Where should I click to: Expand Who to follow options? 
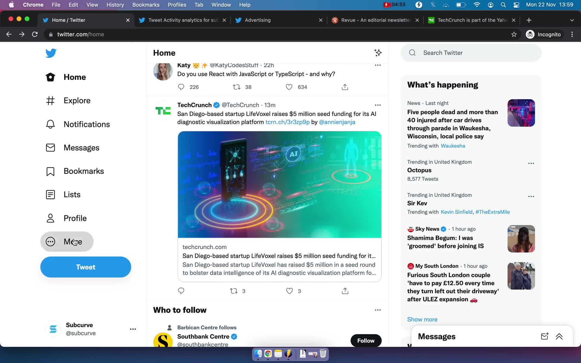click(376, 310)
